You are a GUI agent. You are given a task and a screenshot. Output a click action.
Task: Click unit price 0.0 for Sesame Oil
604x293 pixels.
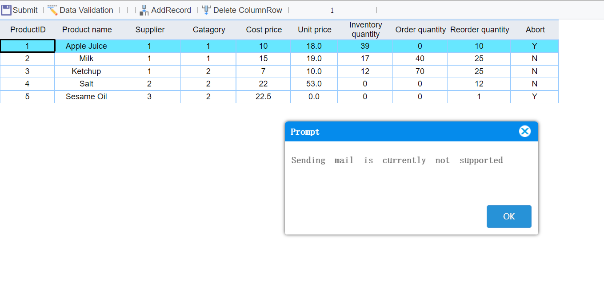(314, 97)
